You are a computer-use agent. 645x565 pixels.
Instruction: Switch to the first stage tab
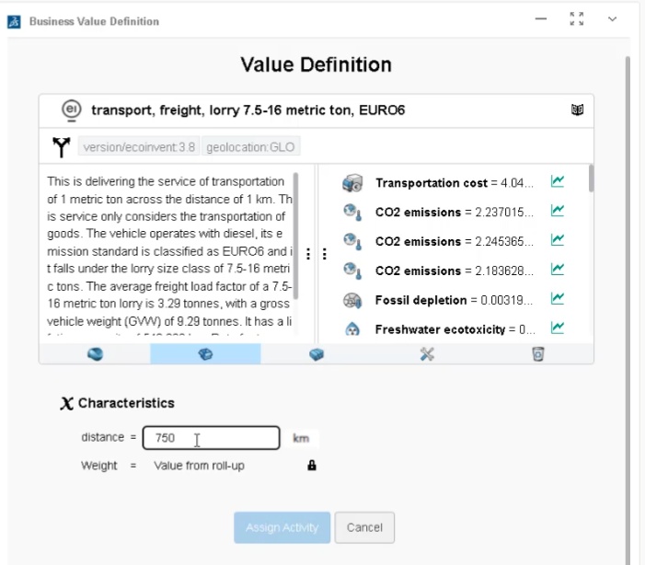95,354
